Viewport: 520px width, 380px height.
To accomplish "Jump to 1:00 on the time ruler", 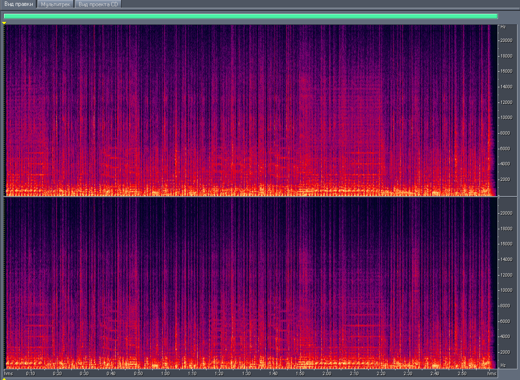I will [x=165, y=374].
